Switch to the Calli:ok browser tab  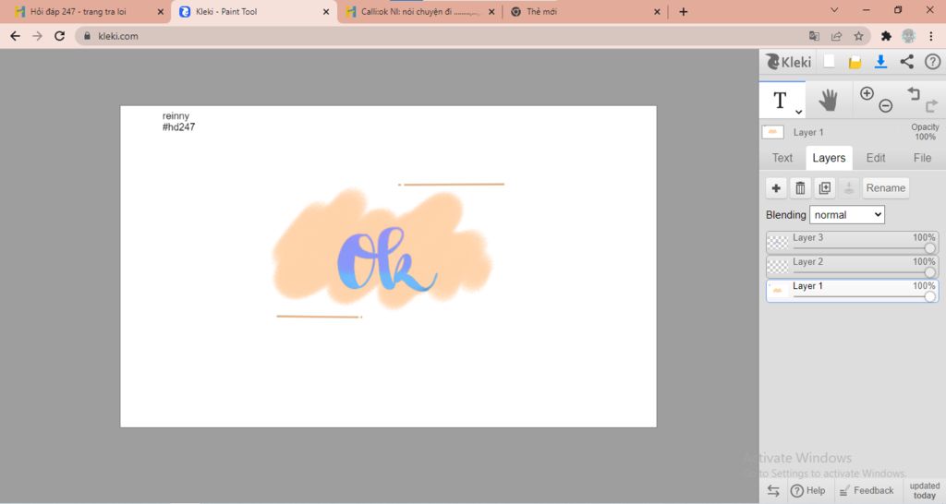419,11
